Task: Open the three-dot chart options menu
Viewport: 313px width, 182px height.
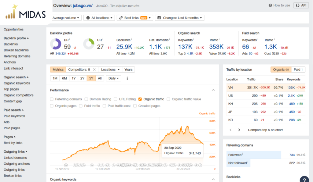Action: point(127,78)
